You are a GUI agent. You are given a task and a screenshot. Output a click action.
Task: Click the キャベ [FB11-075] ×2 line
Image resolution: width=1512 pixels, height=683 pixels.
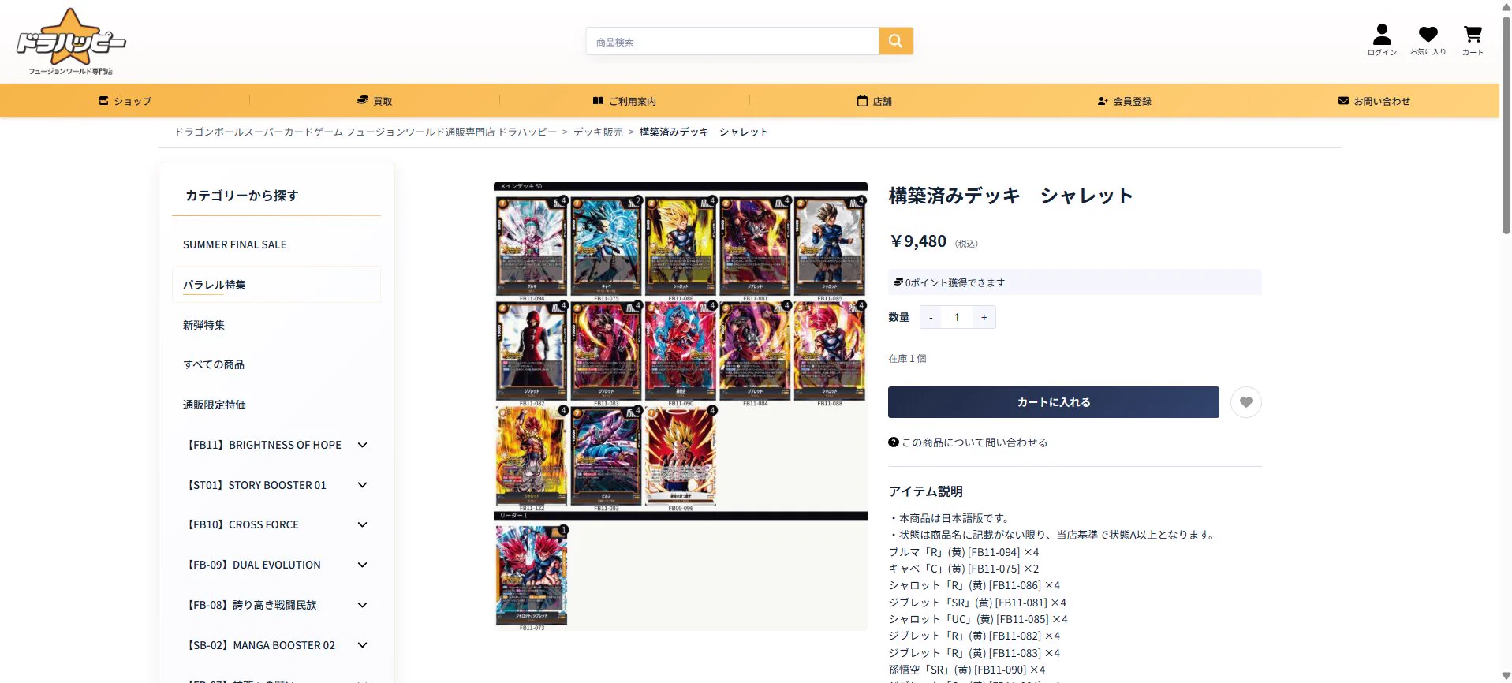[964, 569]
